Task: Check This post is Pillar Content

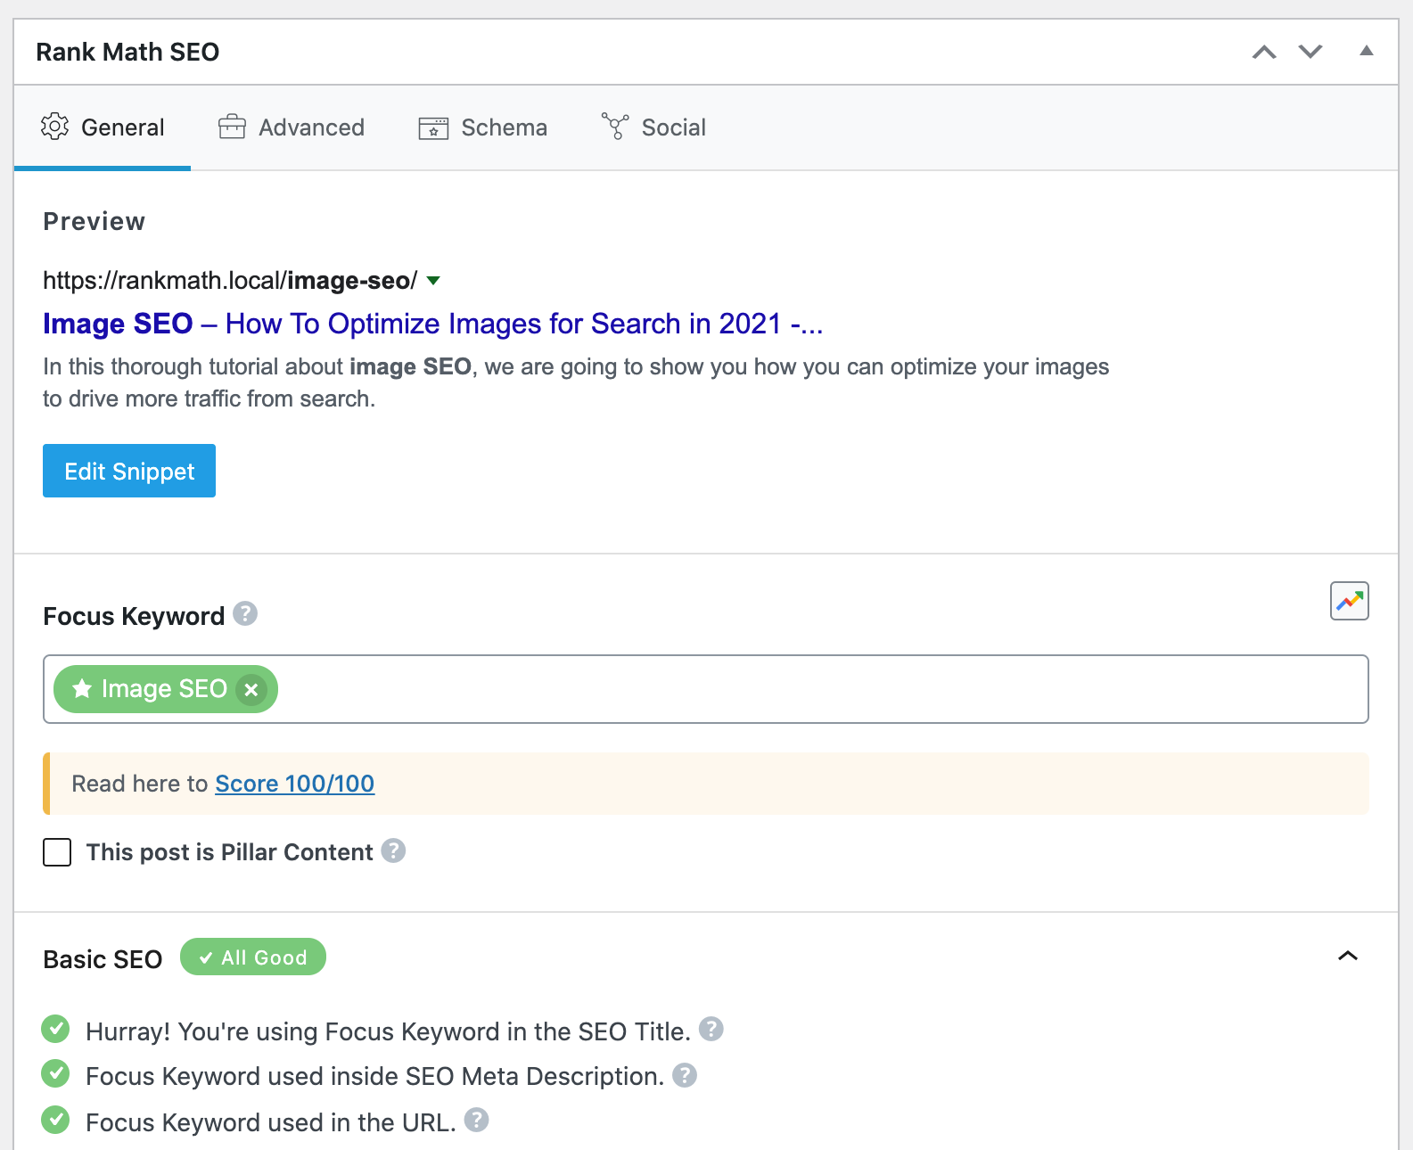Action: point(57,852)
